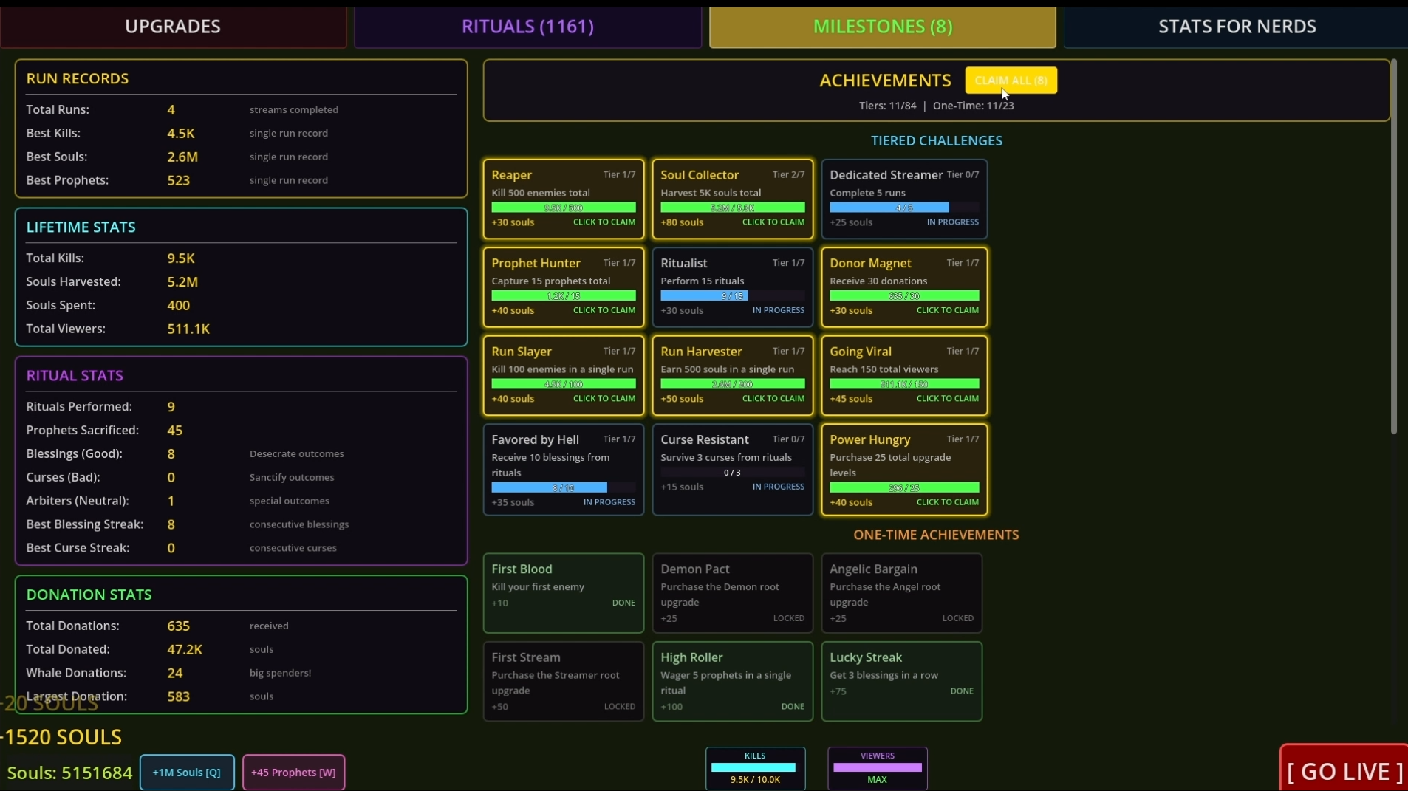The width and height of the screenshot is (1408, 791).
Task: Click the Ritualist 9/15 progress bar
Action: pyautogui.click(x=733, y=295)
